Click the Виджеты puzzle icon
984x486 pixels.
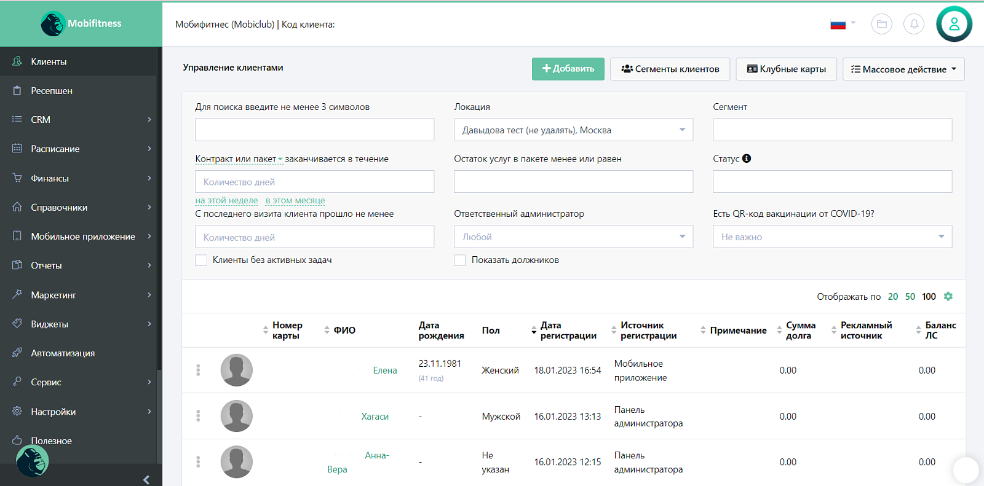17,323
